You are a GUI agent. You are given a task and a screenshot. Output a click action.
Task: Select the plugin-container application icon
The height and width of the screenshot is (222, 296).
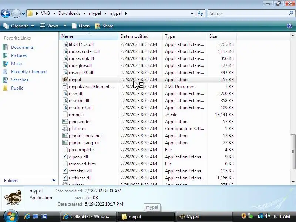(x=65, y=135)
